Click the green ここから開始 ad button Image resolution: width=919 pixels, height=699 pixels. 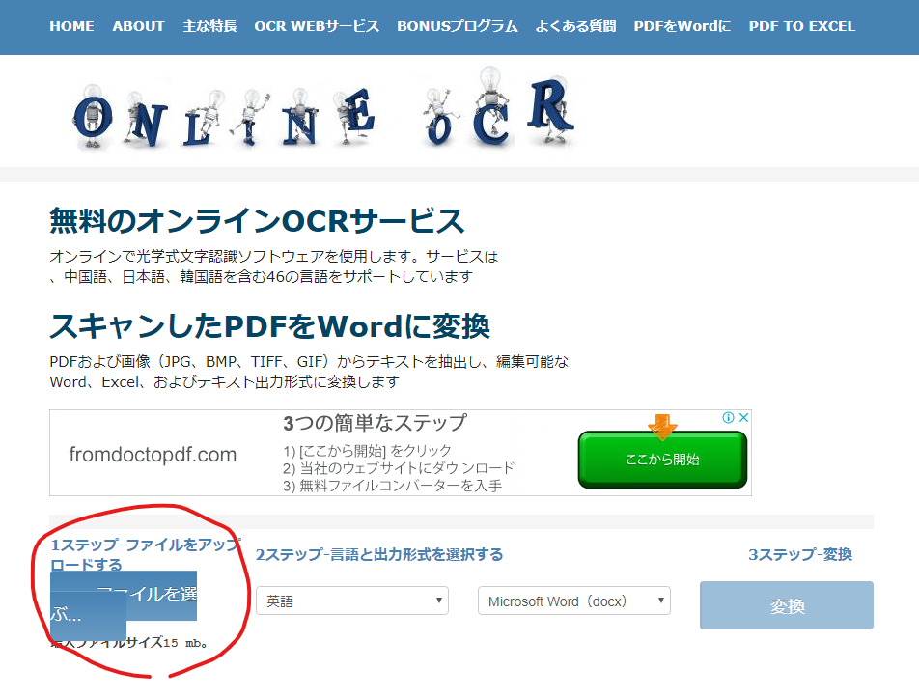tap(662, 460)
